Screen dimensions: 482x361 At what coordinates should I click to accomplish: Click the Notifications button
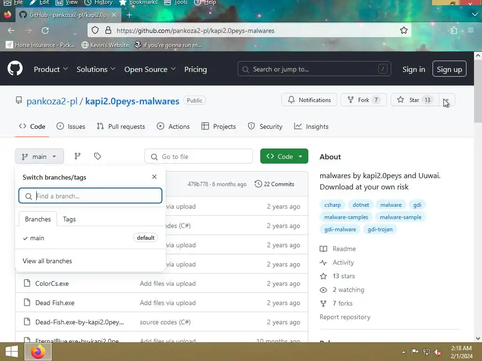(x=309, y=100)
